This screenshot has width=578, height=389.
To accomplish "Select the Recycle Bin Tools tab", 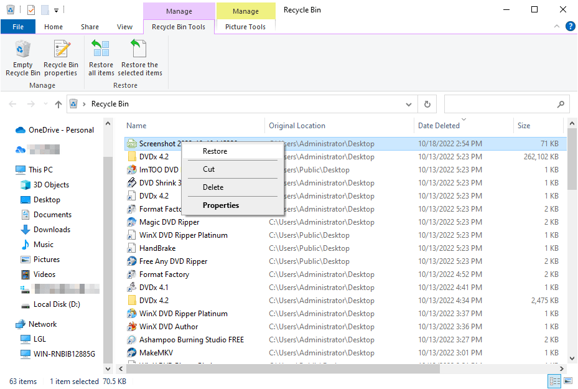I will point(179,27).
